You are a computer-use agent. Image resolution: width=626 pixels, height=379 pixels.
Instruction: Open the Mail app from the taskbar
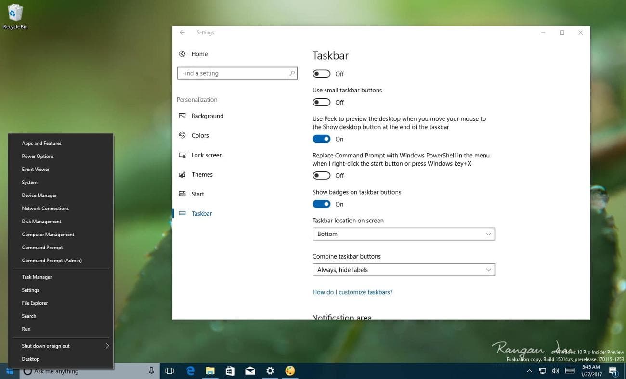250,371
